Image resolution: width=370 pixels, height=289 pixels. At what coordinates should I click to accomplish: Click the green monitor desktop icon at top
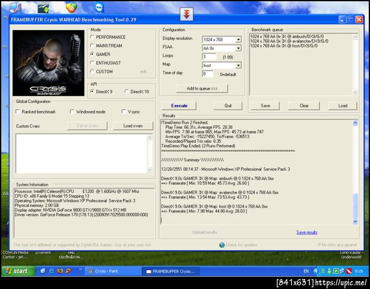(44, 7)
